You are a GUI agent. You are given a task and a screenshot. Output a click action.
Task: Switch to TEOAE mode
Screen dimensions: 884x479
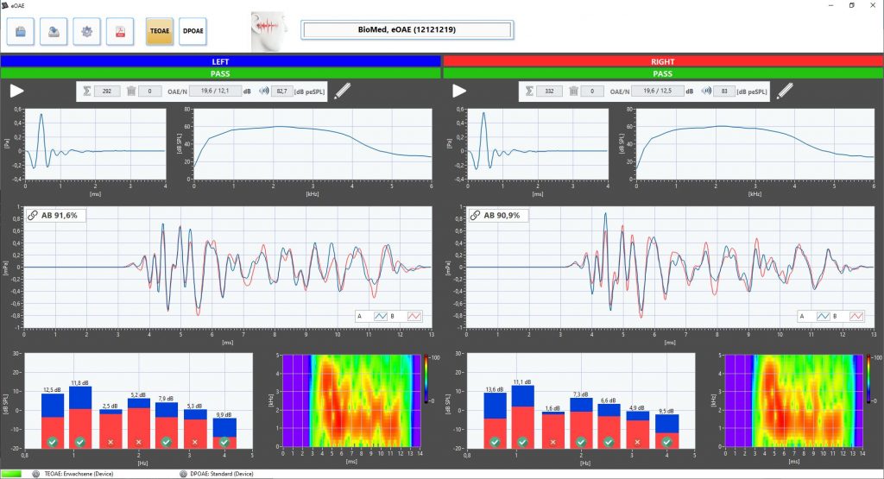160,31
